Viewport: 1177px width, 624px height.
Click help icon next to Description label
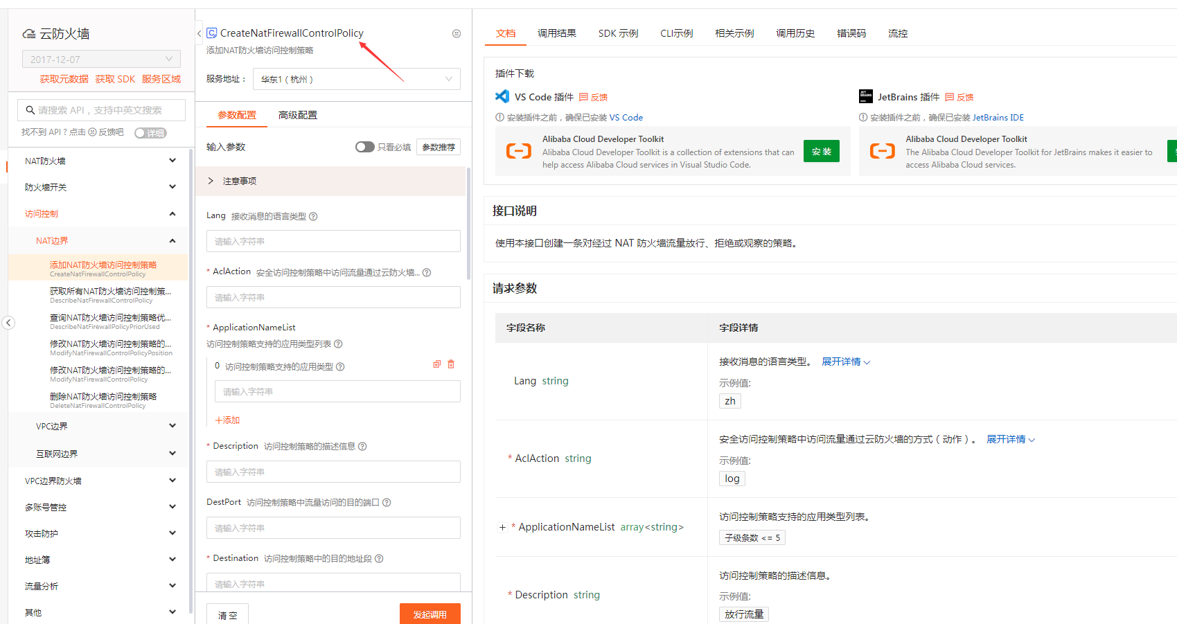pos(362,446)
